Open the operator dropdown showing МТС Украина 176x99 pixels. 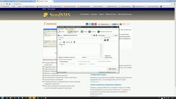pyautogui.click(x=106, y=35)
